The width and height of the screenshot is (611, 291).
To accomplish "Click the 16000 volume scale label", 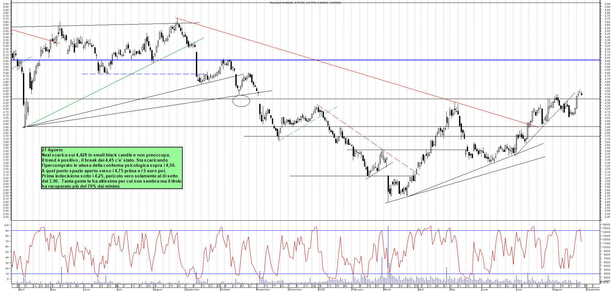I will point(606,225).
